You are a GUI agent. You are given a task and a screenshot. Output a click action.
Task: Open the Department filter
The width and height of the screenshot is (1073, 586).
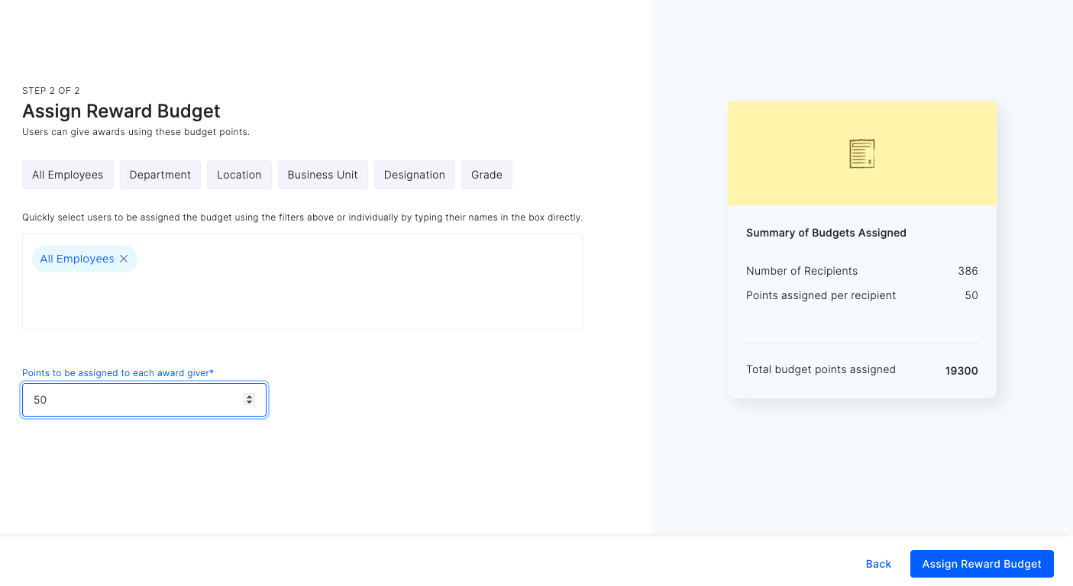160,175
